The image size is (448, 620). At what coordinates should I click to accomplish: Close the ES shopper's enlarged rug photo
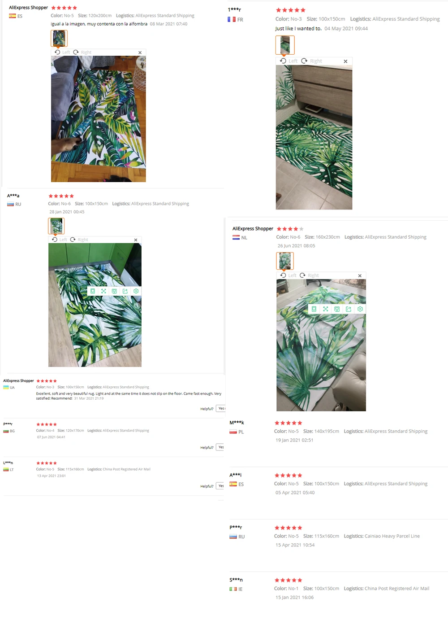point(140,52)
